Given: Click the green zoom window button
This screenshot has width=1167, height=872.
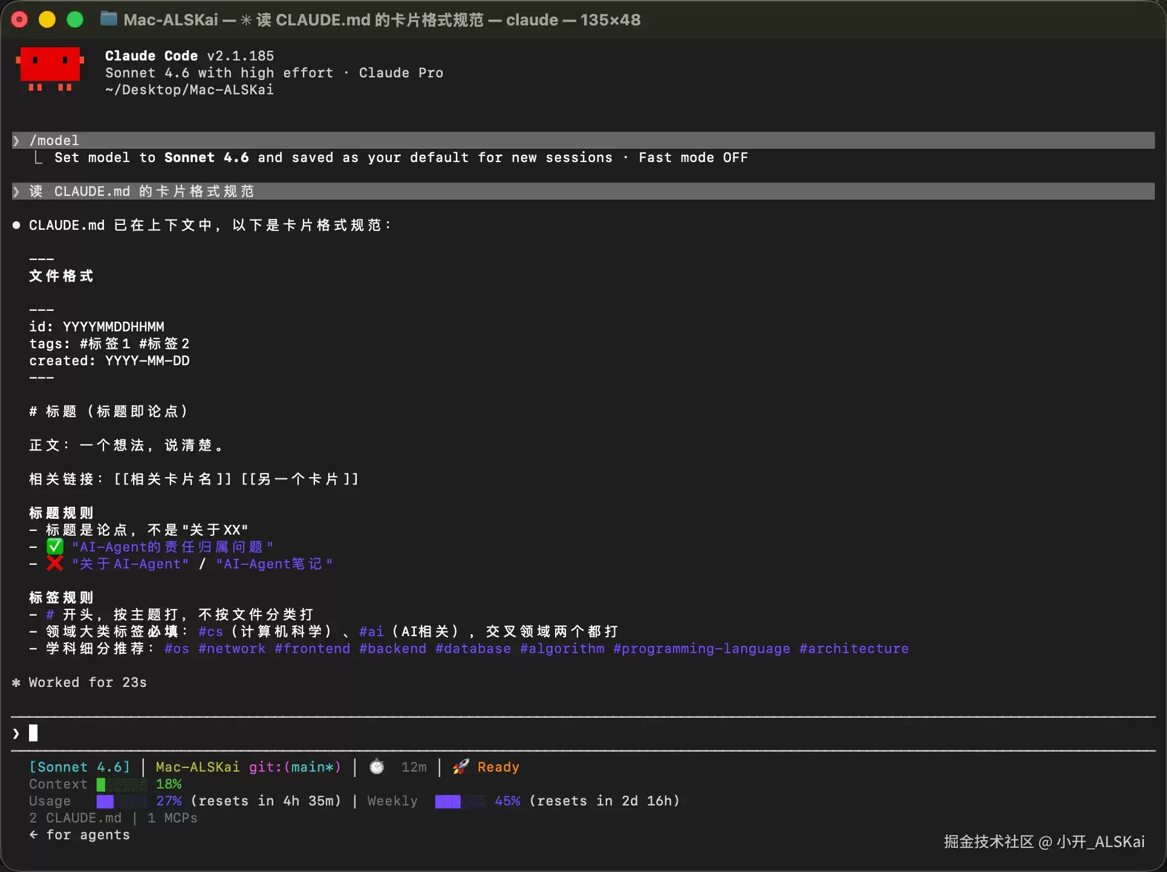Looking at the screenshot, I should point(75,19).
